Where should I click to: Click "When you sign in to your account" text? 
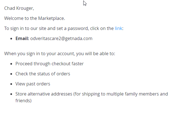pos(40,54)
